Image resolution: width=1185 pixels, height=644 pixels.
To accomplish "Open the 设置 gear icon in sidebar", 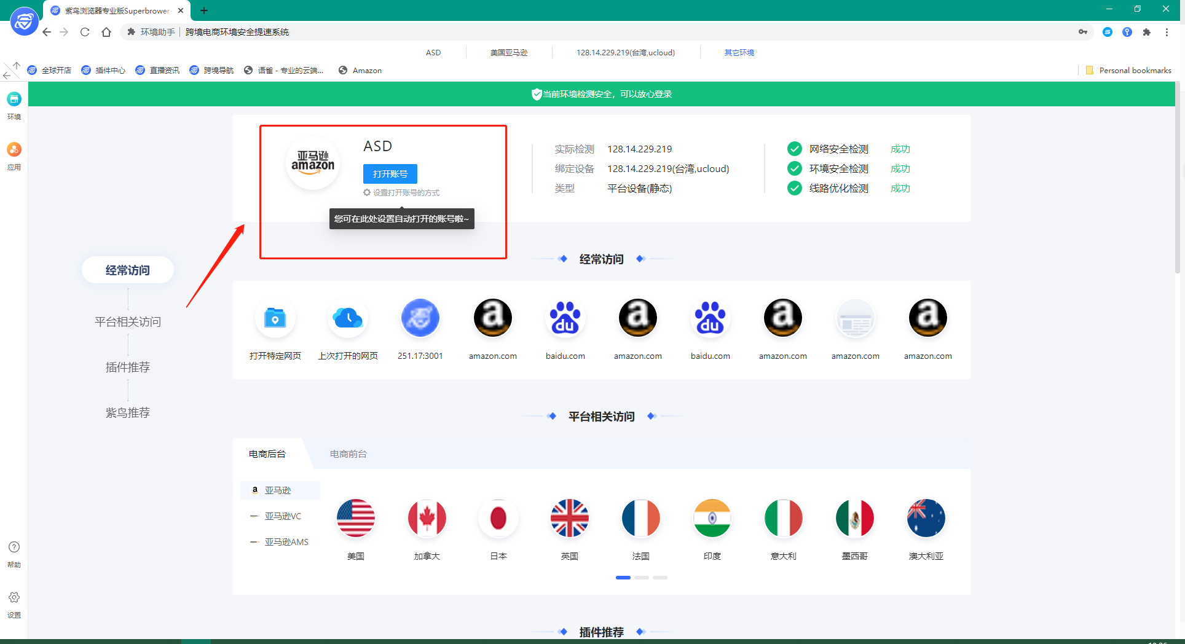I will point(14,598).
